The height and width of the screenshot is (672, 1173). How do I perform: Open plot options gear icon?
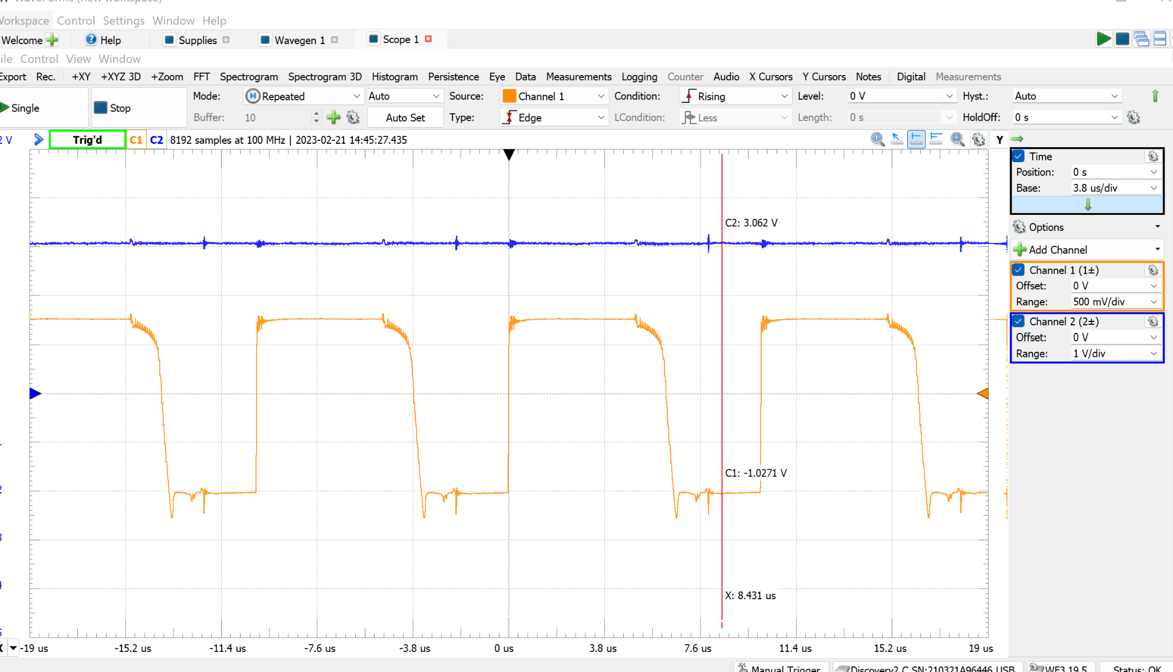(x=978, y=139)
